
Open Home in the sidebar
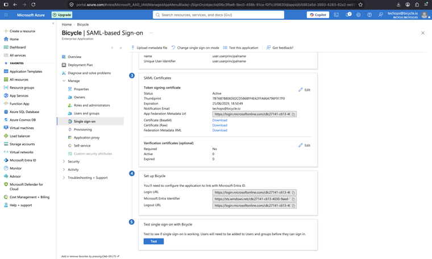pyautogui.click(x=14, y=39)
